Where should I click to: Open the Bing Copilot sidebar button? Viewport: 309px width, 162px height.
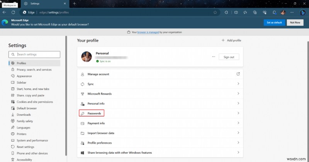(x=303, y=12)
